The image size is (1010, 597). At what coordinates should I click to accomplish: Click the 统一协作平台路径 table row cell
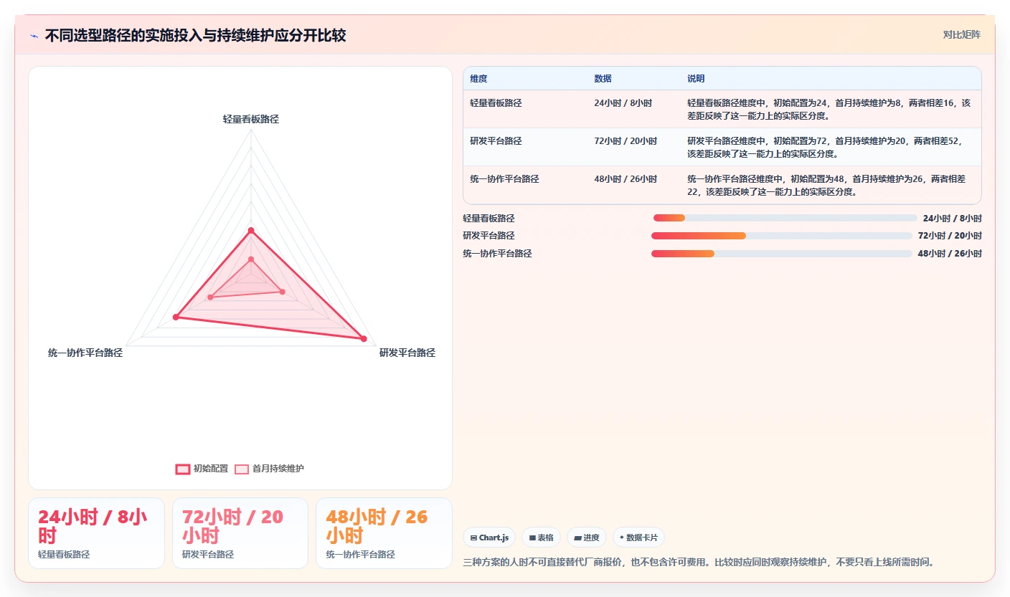504,179
